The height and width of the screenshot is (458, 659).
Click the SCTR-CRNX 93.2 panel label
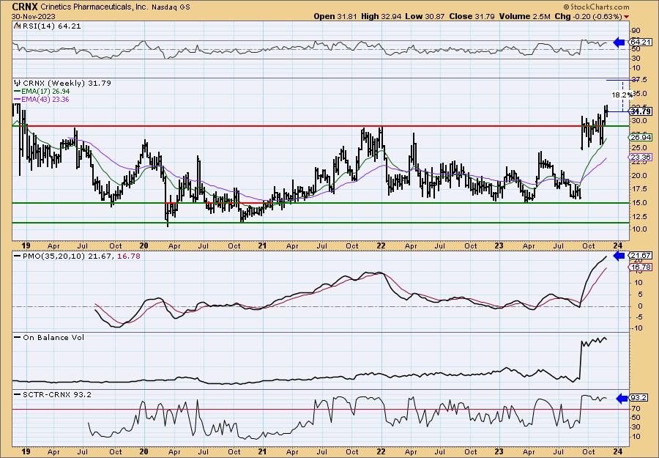pos(56,394)
